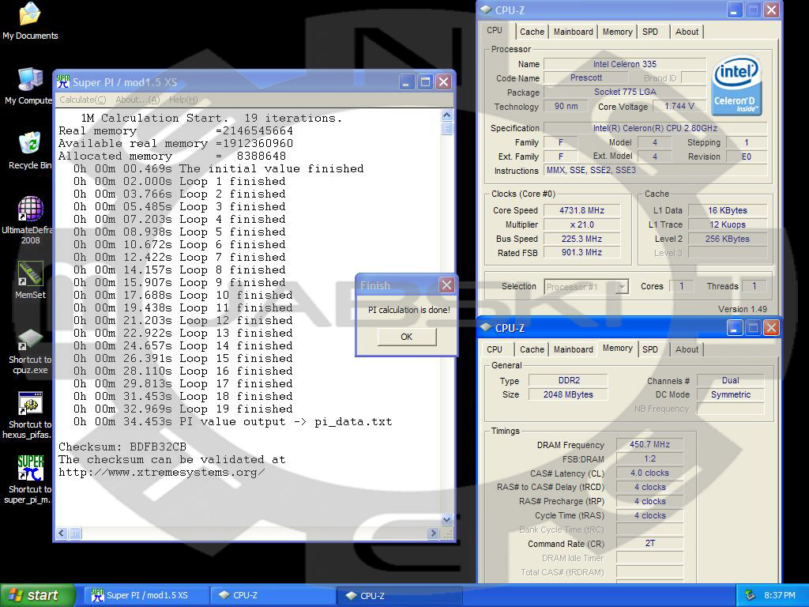809x607 pixels.
Task: Select Mainboard tab in top CPU-Z
Action: pos(574,32)
